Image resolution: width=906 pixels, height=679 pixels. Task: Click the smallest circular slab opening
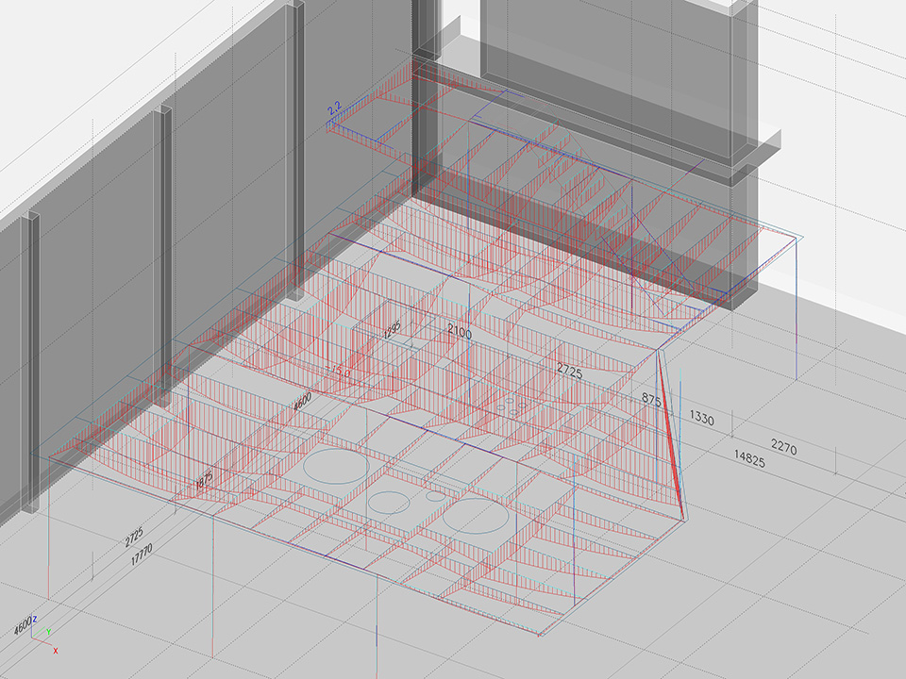pos(435,495)
